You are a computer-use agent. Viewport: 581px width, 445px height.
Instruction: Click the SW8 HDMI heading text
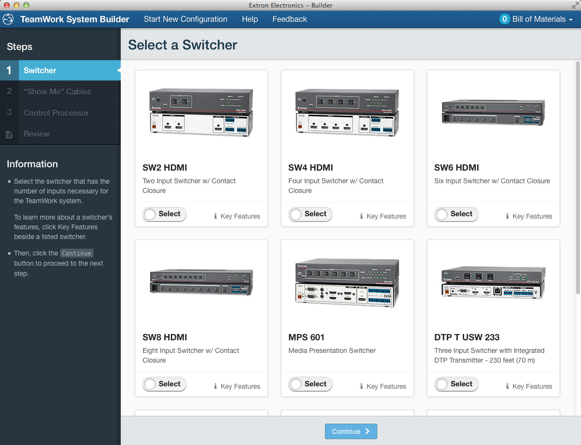click(x=165, y=337)
